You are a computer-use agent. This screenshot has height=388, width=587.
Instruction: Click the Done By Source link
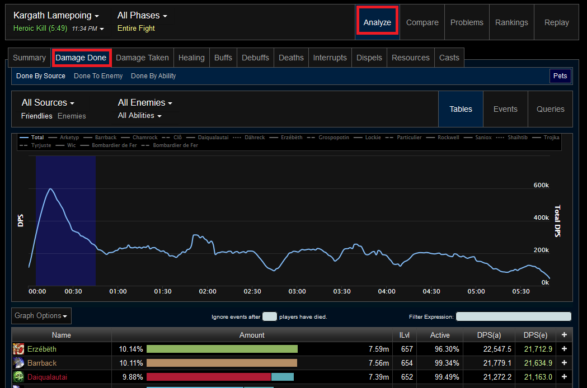(x=41, y=76)
